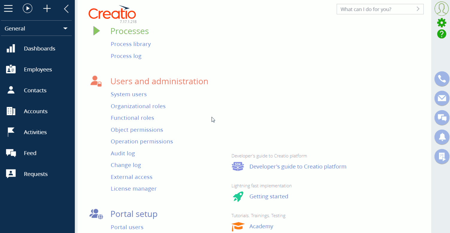
Task: Click the Contacts person icon
Action: (11, 90)
